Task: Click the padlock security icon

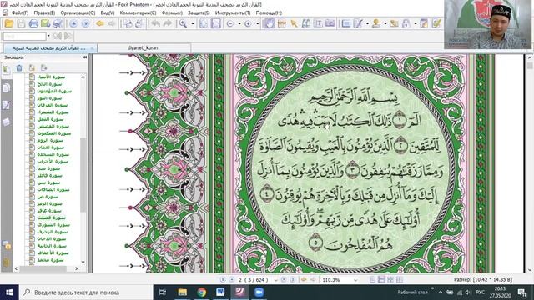Action: coord(406,23)
